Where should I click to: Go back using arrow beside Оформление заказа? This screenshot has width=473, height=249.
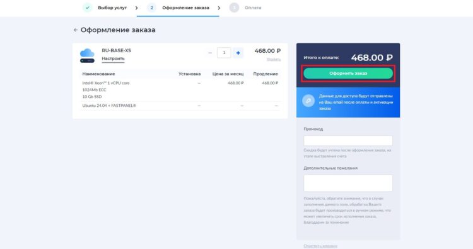[76, 30]
